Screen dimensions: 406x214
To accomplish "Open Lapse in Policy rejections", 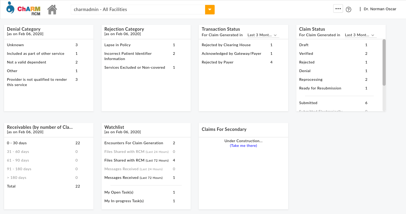I will click(x=117, y=45).
